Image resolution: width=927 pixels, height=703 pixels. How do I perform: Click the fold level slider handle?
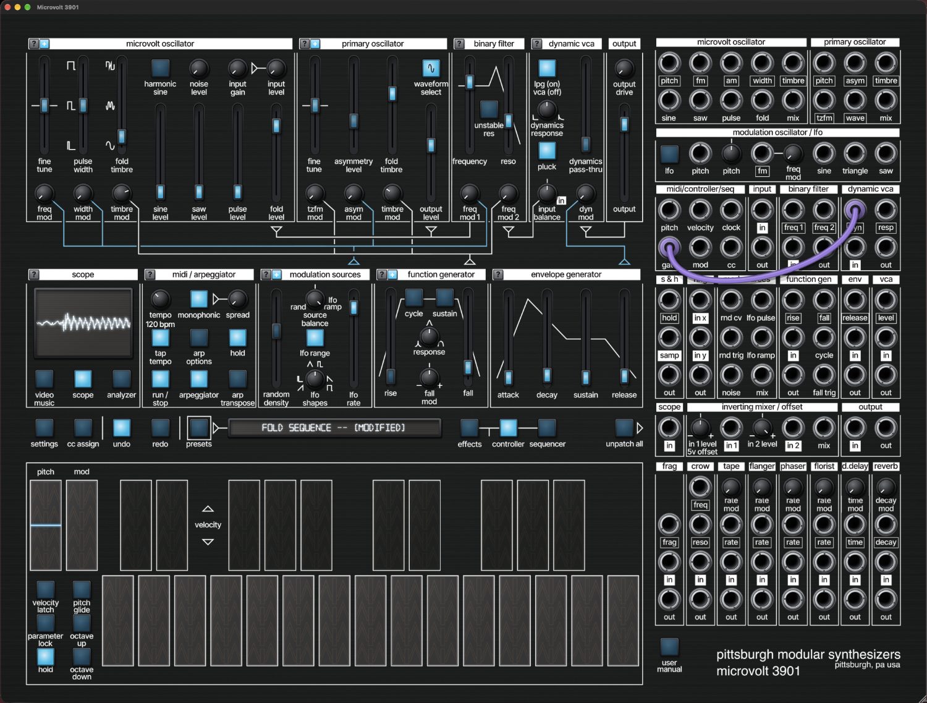[276, 126]
